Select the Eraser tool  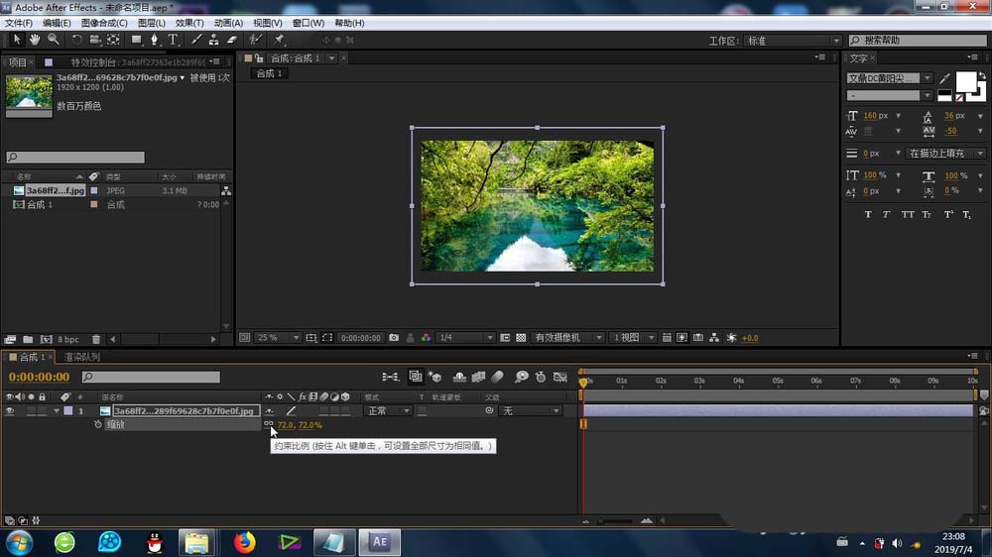(232, 40)
